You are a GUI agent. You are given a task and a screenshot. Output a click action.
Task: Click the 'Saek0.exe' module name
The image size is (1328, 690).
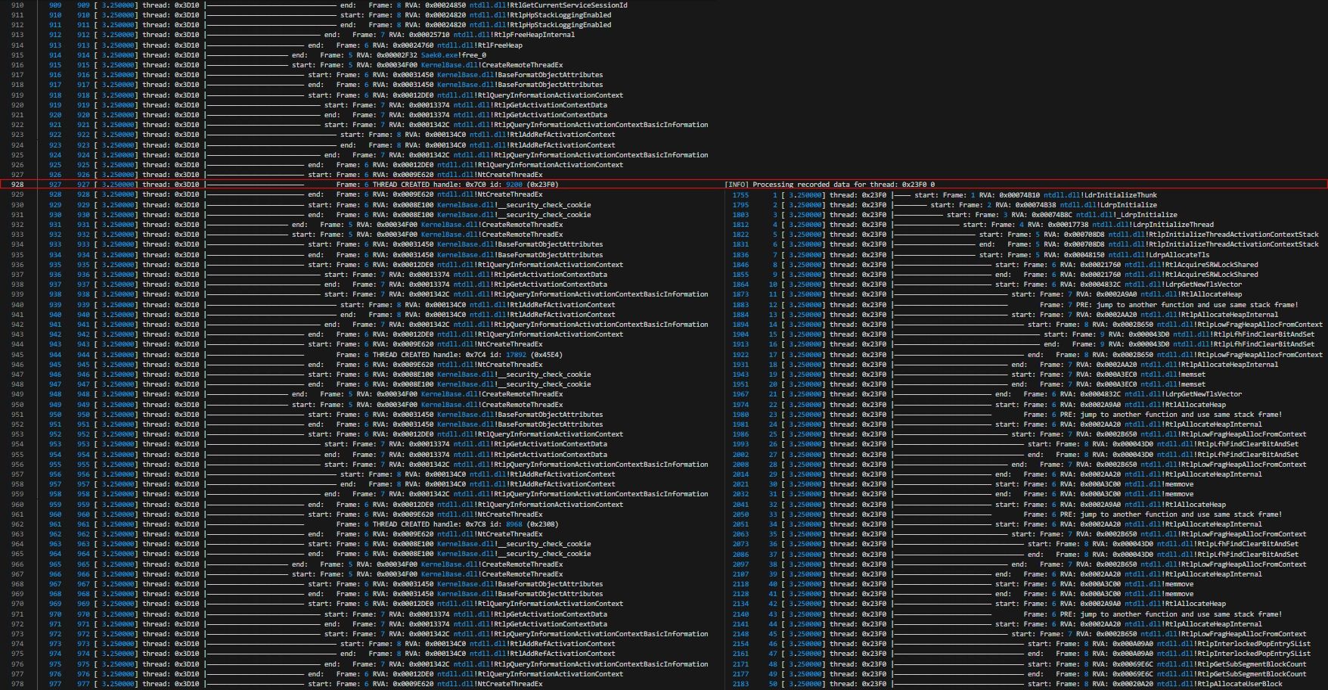point(438,55)
